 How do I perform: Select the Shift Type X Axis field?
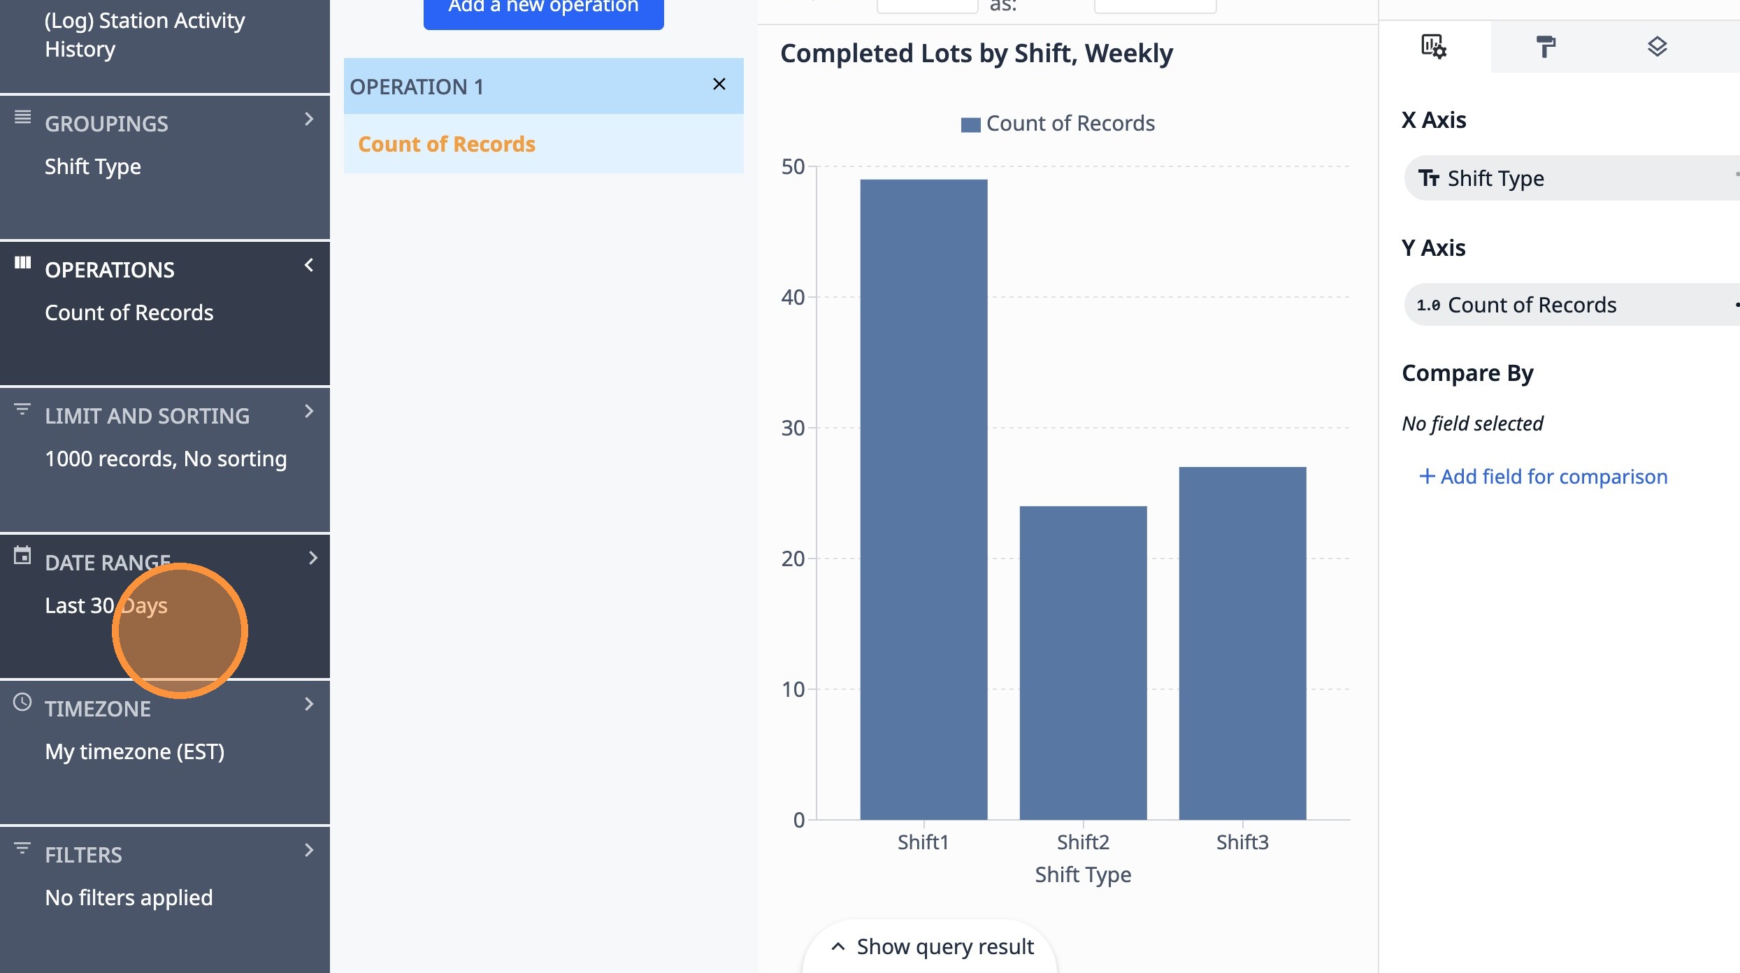pos(1495,178)
